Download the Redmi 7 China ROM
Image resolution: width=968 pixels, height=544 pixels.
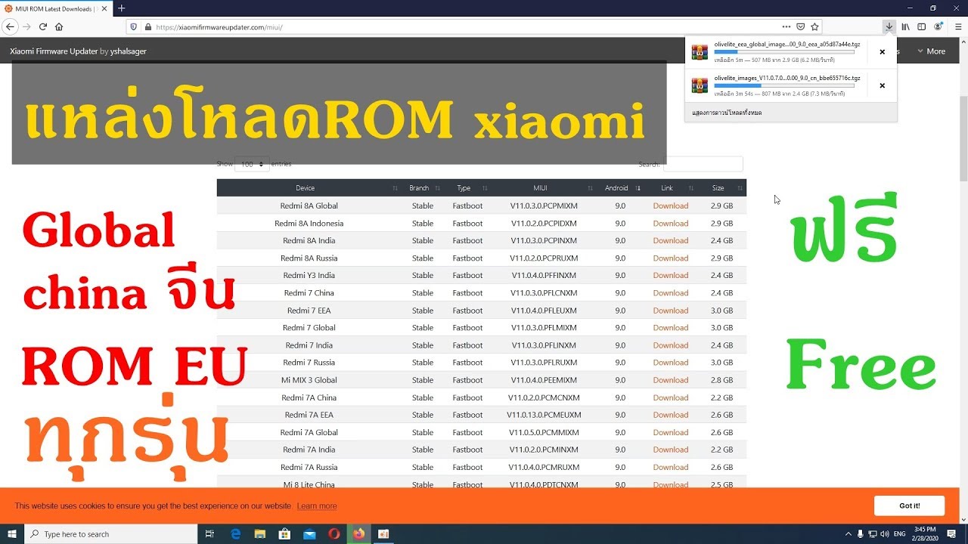click(671, 292)
